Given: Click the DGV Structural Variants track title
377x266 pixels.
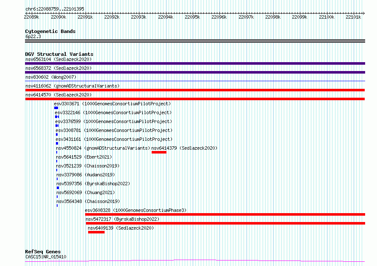Looking at the screenshot, I should [59, 54].
